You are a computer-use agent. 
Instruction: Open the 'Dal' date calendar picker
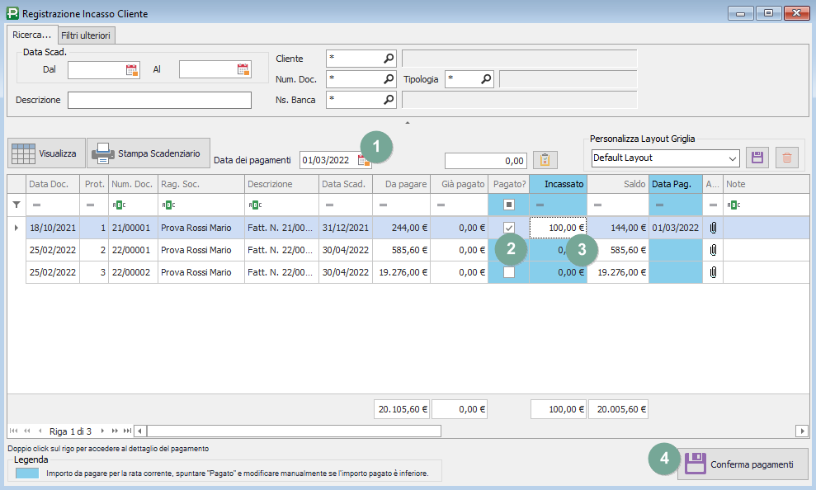[132, 70]
